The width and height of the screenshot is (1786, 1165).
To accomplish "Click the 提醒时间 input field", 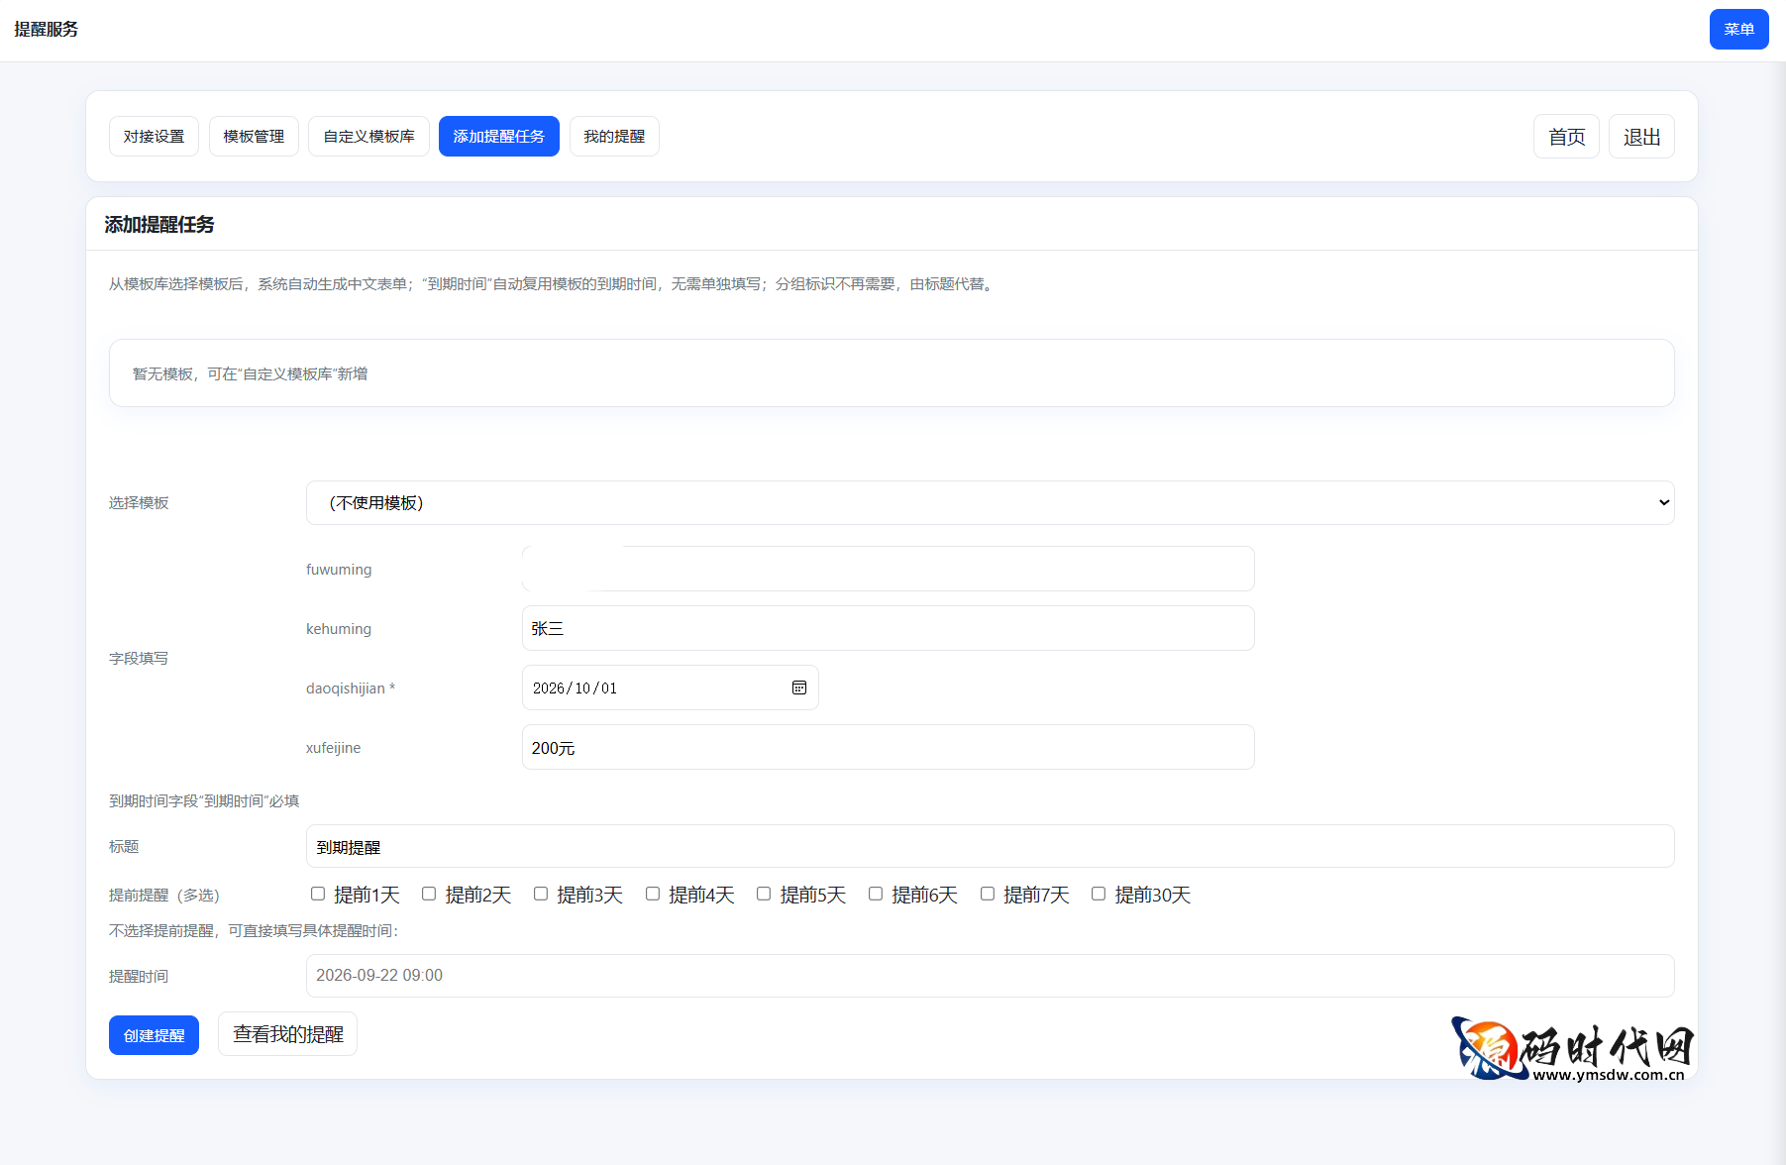I will click(990, 976).
